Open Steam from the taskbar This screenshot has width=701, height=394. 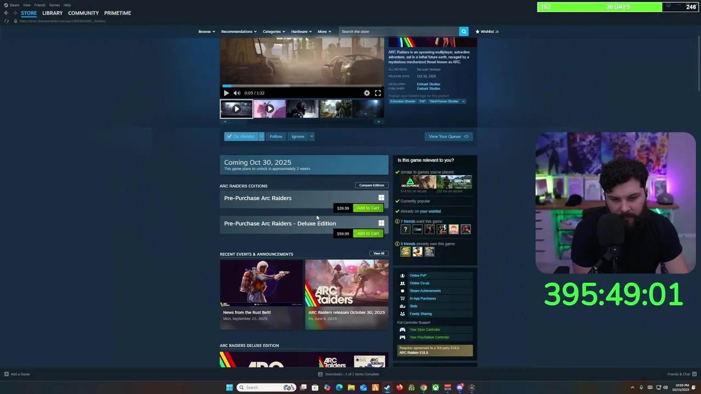(x=387, y=387)
